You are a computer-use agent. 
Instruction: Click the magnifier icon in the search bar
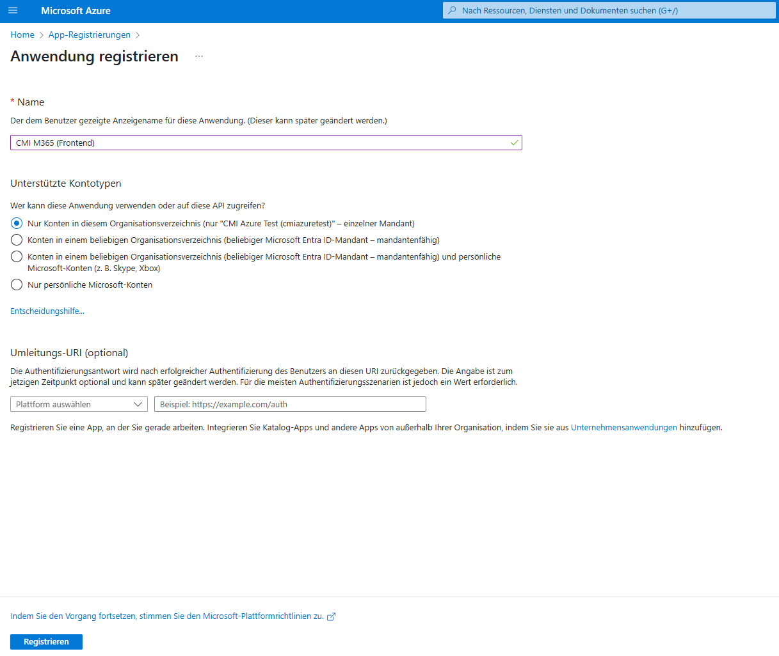pos(451,10)
